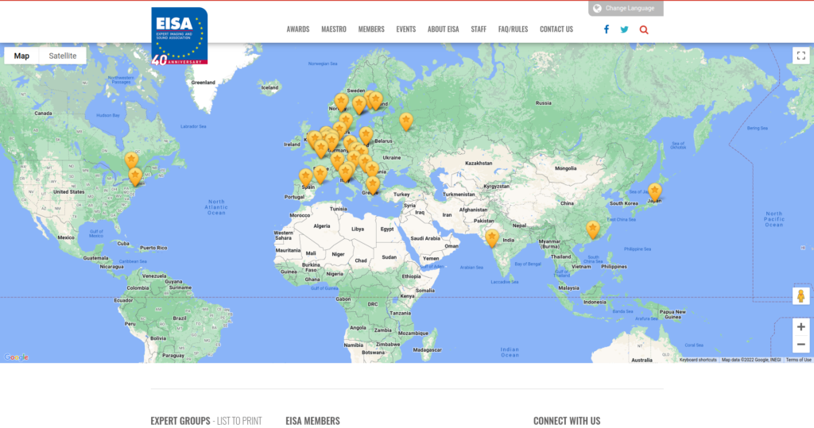Select the Street View pegman icon
Screen dimensions: 814x428
click(800, 295)
